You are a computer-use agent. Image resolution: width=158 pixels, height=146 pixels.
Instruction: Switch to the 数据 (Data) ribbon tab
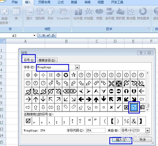(74, 2)
